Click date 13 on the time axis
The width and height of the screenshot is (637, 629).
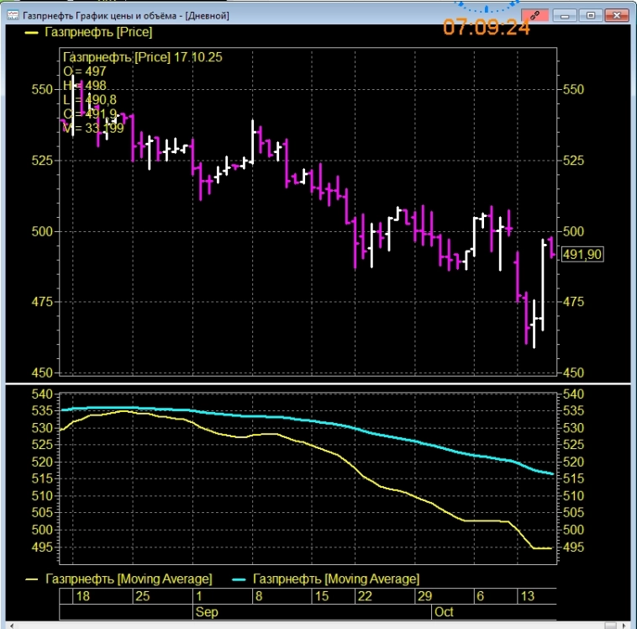coord(529,595)
